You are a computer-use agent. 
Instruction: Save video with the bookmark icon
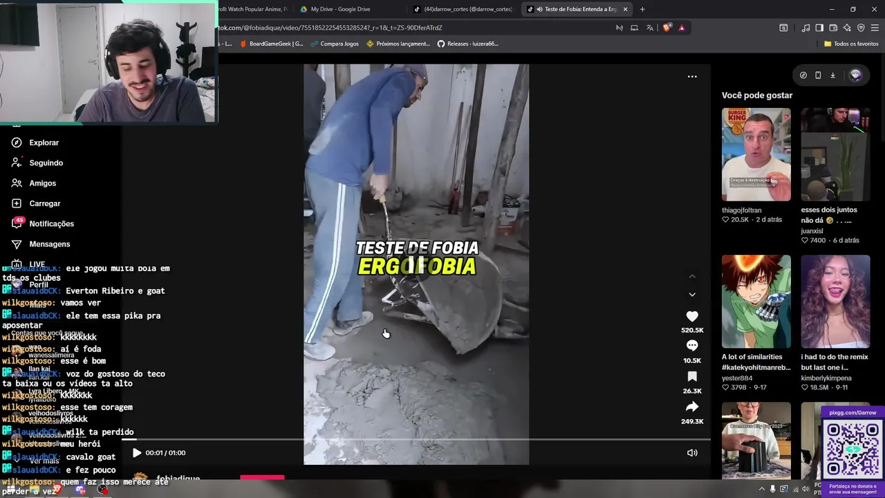(692, 376)
